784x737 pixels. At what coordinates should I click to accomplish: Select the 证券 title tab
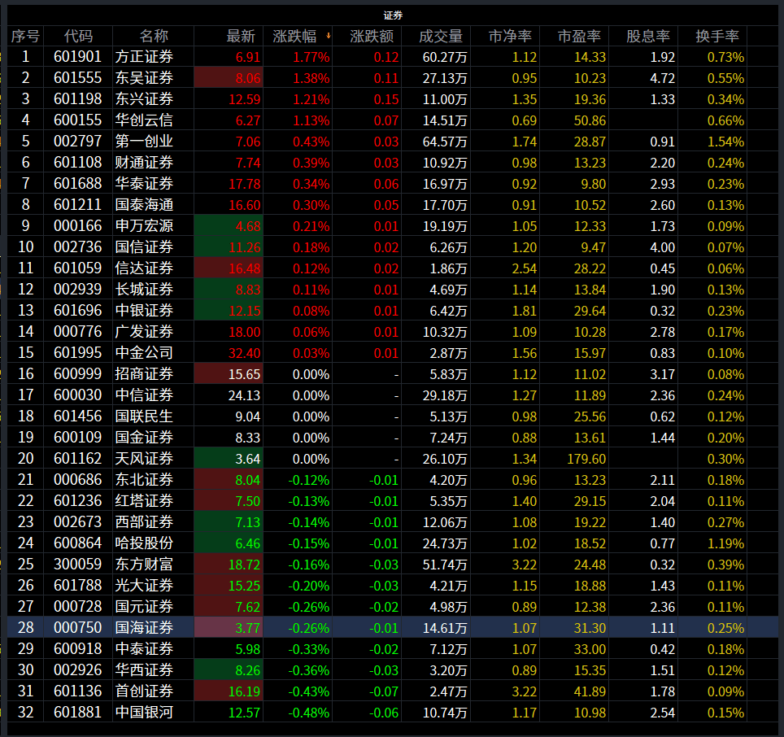393,15
